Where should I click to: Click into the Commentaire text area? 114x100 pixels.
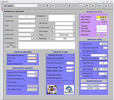point(47,45)
